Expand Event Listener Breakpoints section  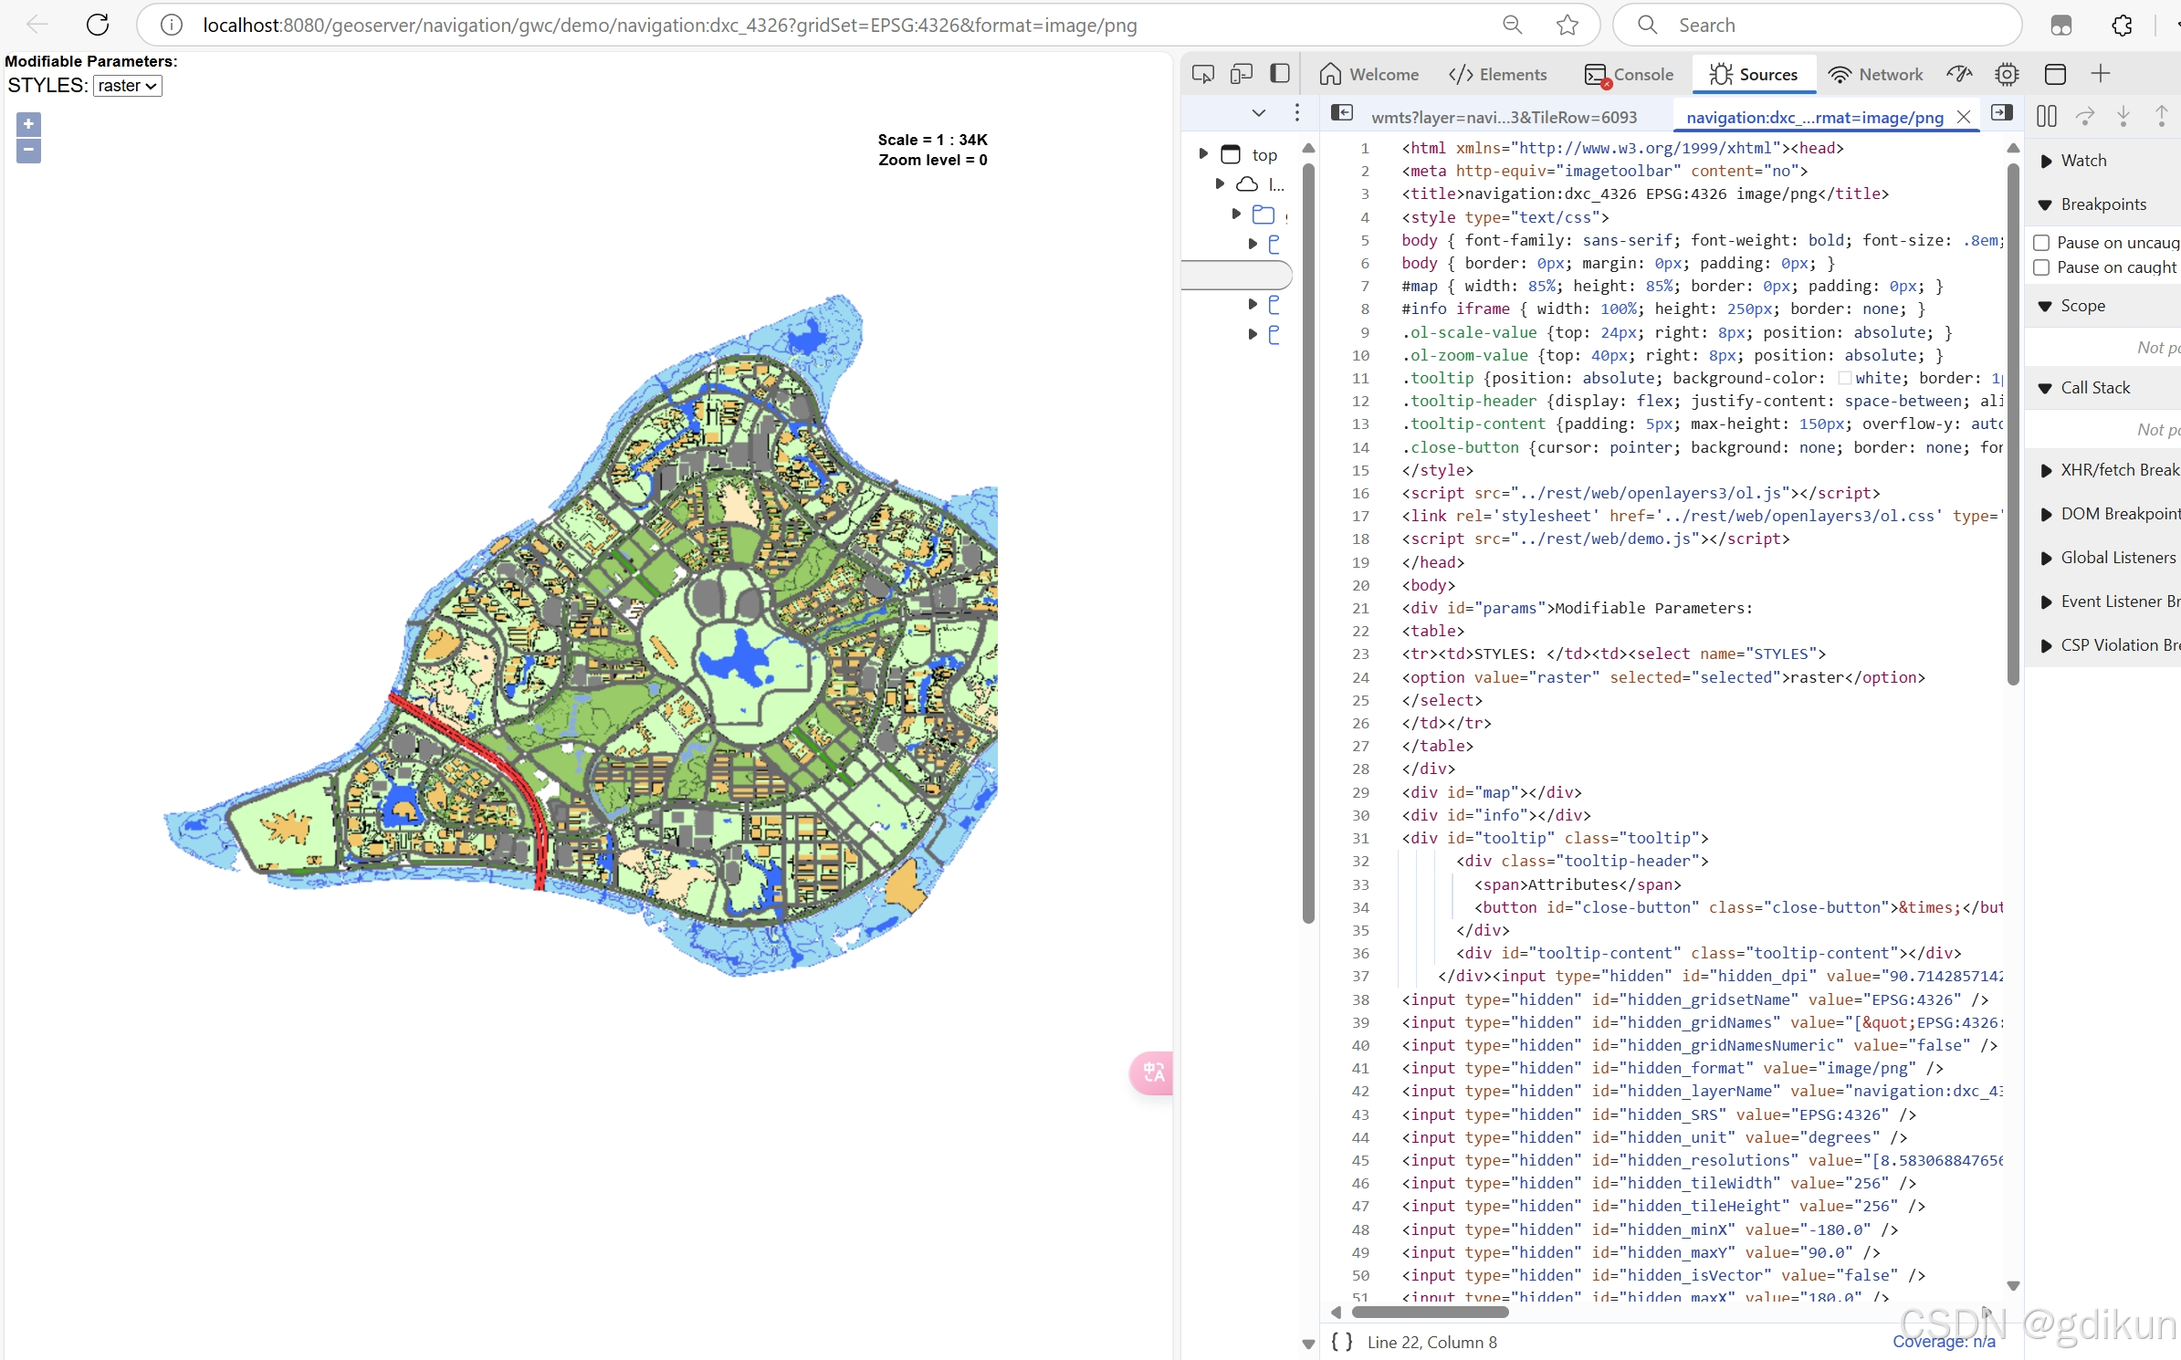pos(2046,602)
